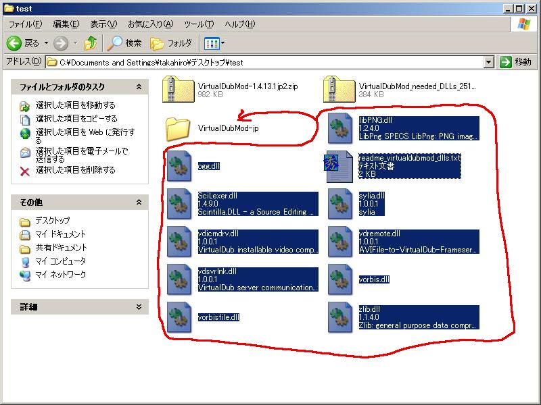Click the Go (移動) button

coord(517,62)
